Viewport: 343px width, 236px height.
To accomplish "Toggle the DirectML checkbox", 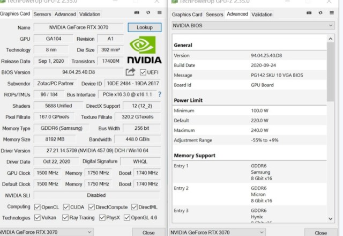I will (x=135, y=207).
